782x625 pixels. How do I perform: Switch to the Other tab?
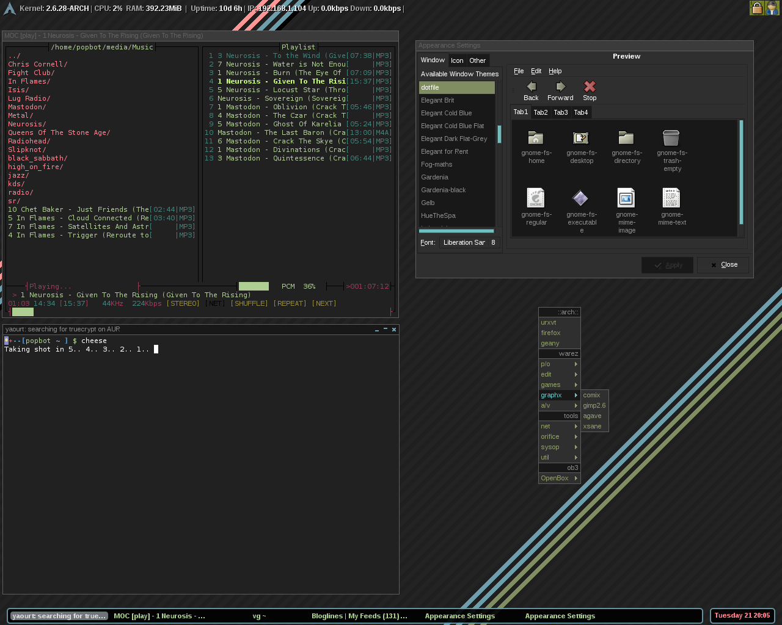[x=478, y=60]
